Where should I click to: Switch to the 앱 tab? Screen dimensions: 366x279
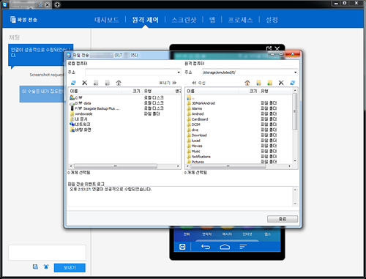[x=212, y=20]
